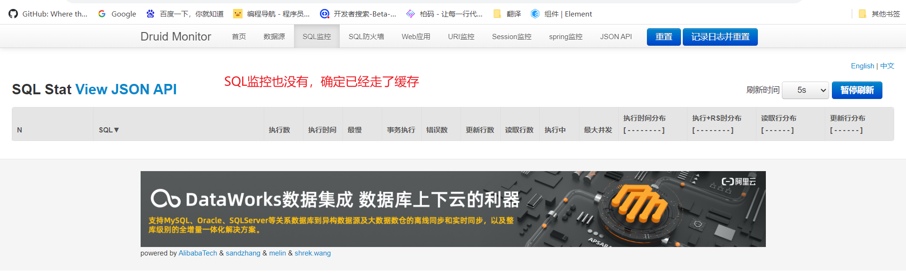
Task: Open the 柏码 bookmark icon
Action: pos(411,14)
